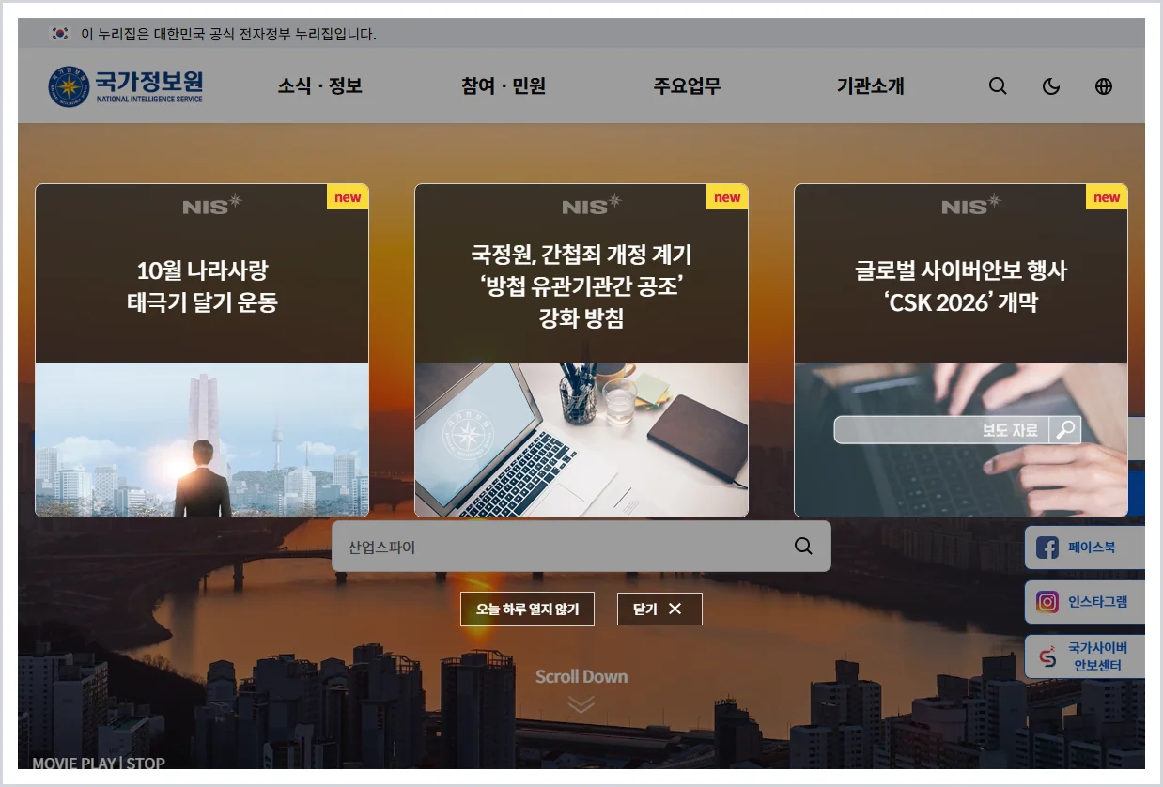Submit search with magnifier in 산업스파이 box
Viewport: 1163px width, 787px height.
coord(803,547)
